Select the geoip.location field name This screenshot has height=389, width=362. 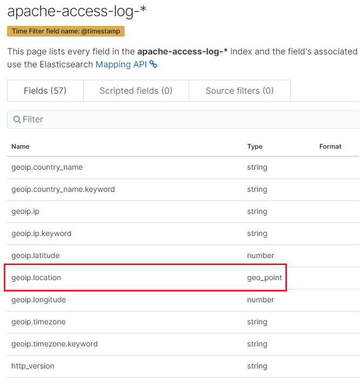pyautogui.click(x=36, y=277)
